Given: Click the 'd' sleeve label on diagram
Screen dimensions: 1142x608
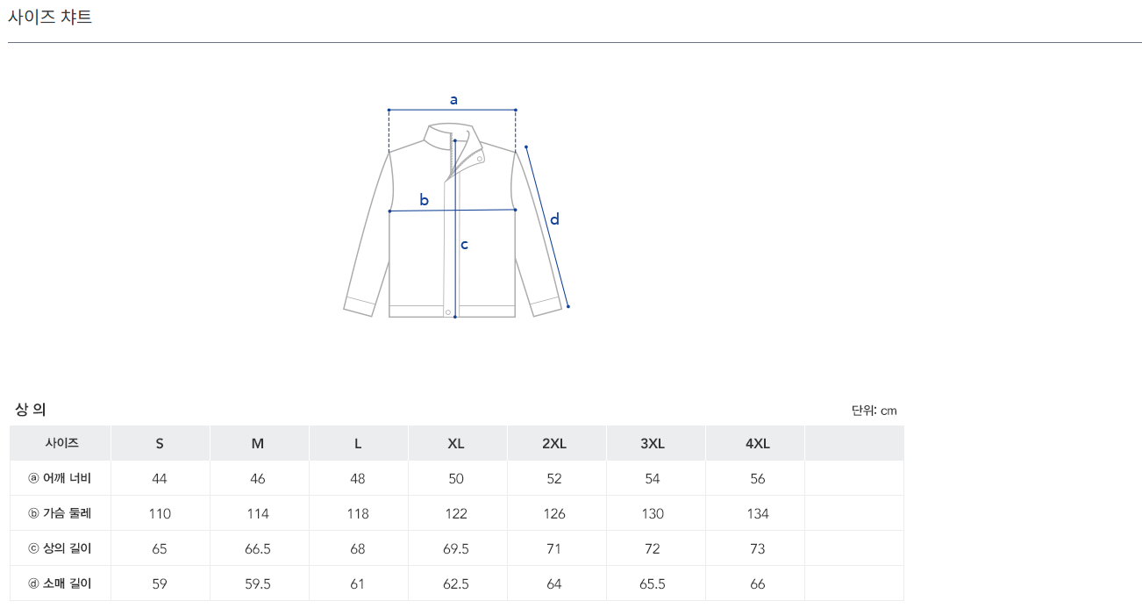Looking at the screenshot, I should (554, 219).
